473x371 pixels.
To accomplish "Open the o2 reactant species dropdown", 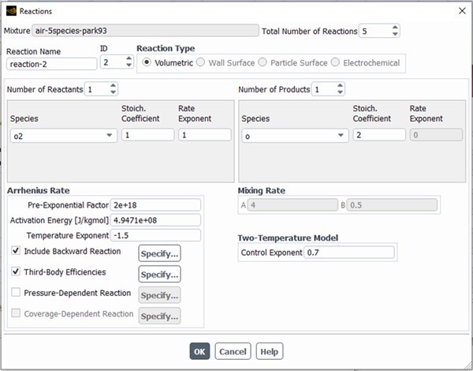I will 109,136.
